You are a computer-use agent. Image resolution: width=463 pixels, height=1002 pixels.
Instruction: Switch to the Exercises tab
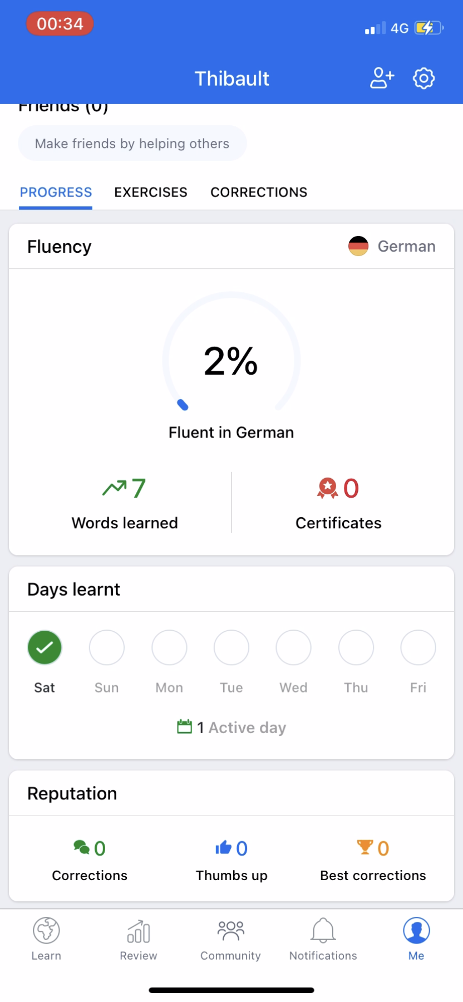pyautogui.click(x=151, y=192)
